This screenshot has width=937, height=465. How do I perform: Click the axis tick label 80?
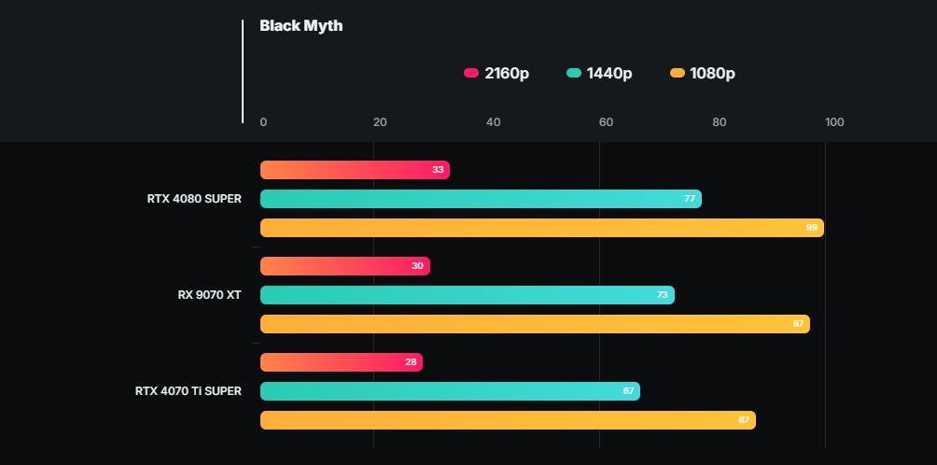coord(720,122)
